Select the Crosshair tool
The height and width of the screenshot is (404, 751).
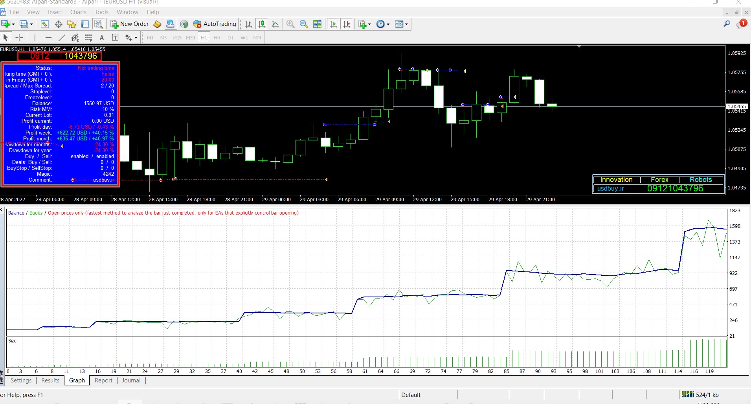click(x=19, y=38)
